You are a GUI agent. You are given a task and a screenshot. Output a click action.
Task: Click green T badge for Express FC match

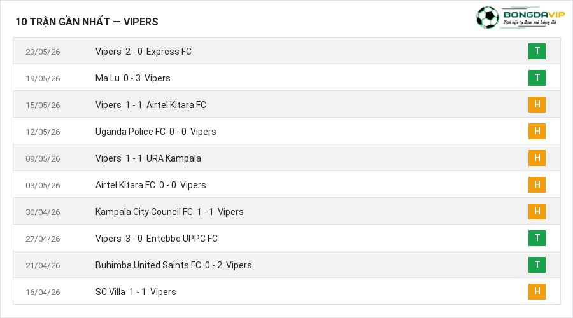[x=537, y=51]
